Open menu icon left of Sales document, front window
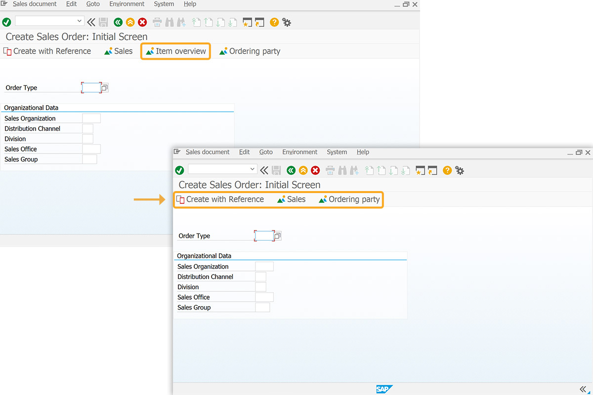 click(x=177, y=152)
